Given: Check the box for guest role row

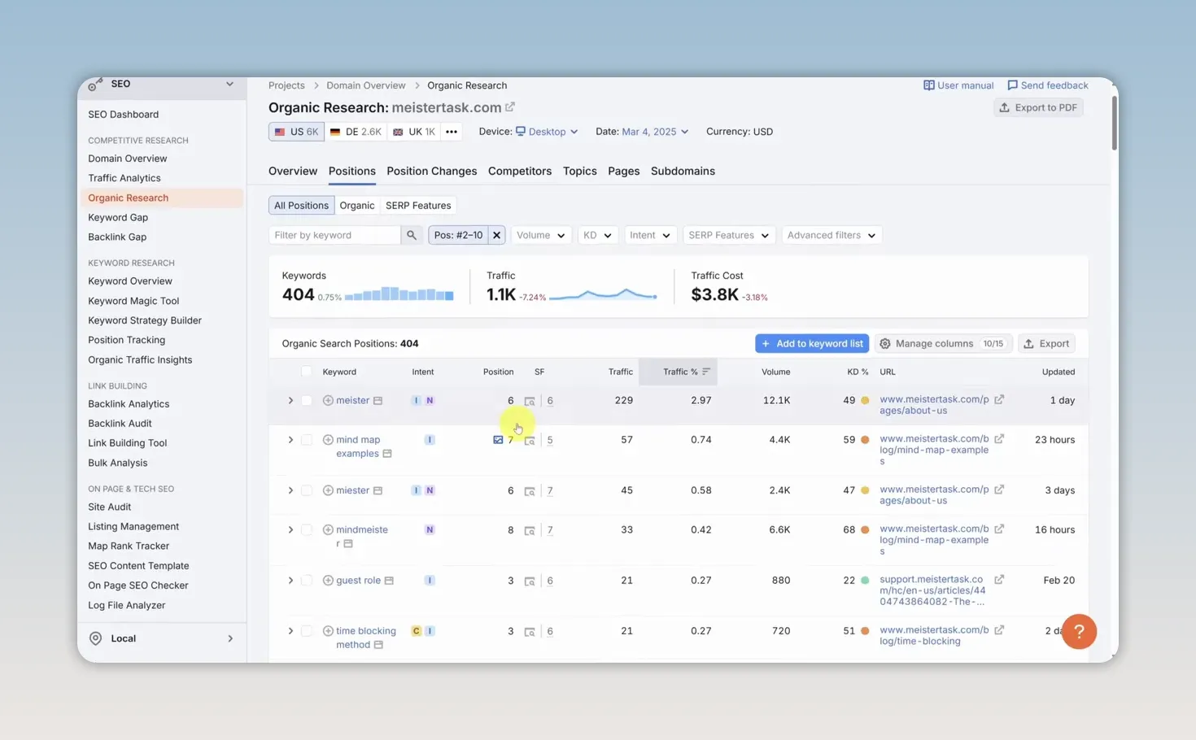Looking at the screenshot, I should pos(307,581).
